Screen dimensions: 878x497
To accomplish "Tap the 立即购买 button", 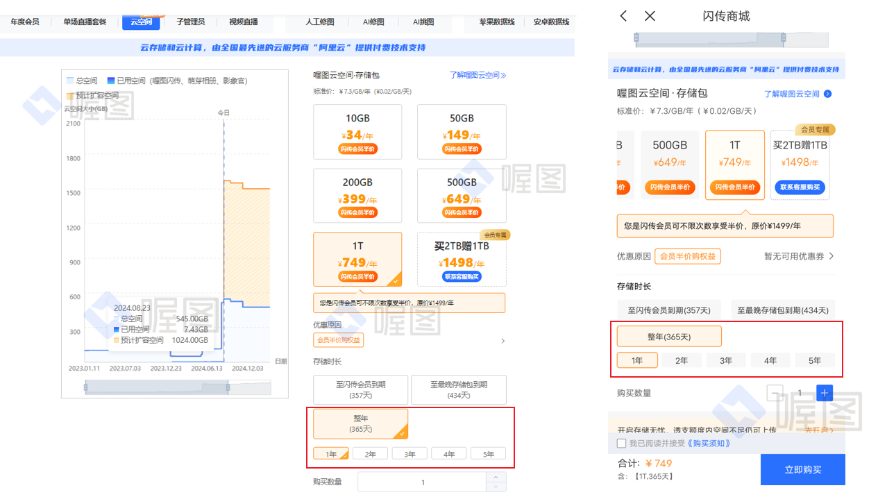I will pyautogui.click(x=803, y=469).
